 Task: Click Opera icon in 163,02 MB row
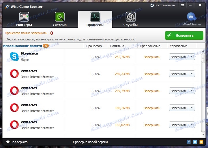pos(14,125)
